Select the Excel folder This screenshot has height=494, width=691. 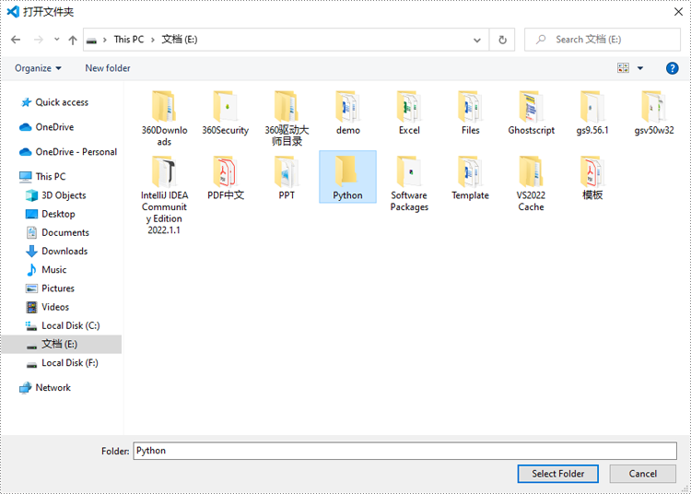click(409, 112)
